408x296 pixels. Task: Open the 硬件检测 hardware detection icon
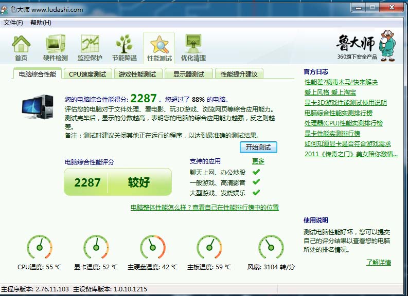point(55,48)
